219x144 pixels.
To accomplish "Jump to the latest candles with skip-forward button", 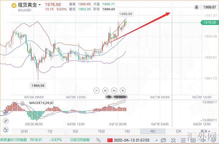I will [114, 90].
